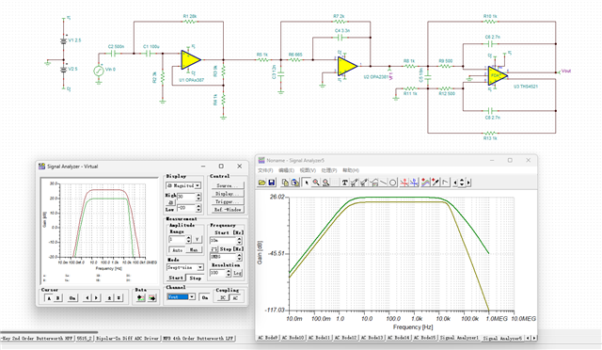Click the Data import left-arrow icon
602x350 pixels.
(x=140, y=297)
